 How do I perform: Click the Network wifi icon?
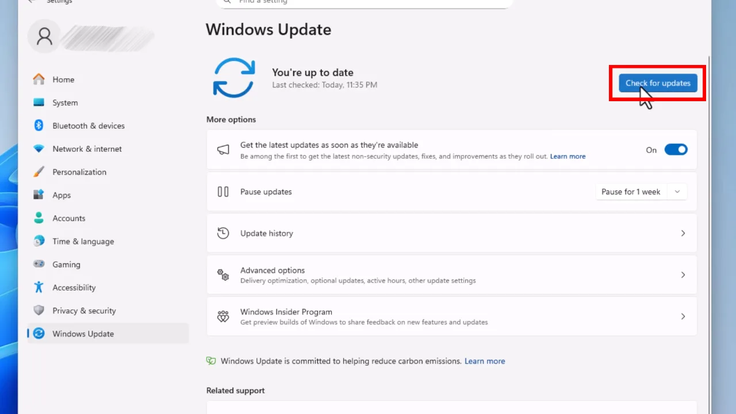point(39,148)
